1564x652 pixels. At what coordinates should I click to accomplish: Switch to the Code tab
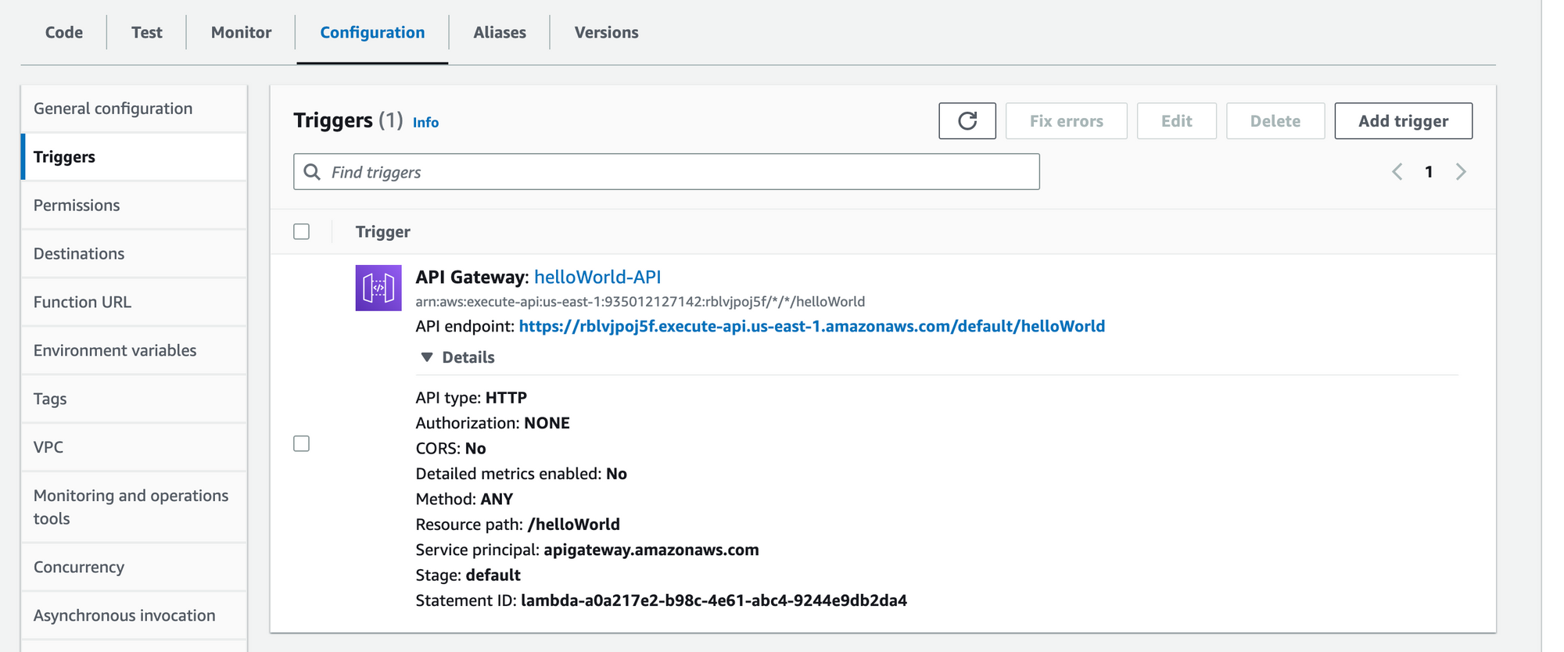[64, 32]
